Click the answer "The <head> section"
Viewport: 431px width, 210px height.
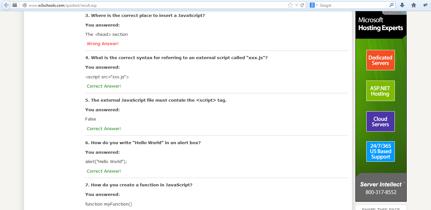107,35
